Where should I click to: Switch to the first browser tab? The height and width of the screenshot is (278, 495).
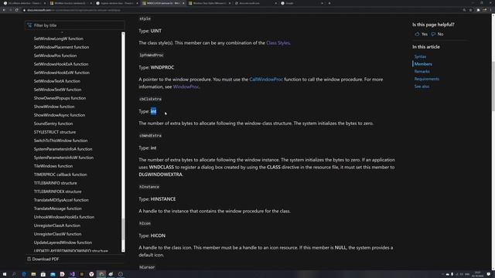pos(24,3)
